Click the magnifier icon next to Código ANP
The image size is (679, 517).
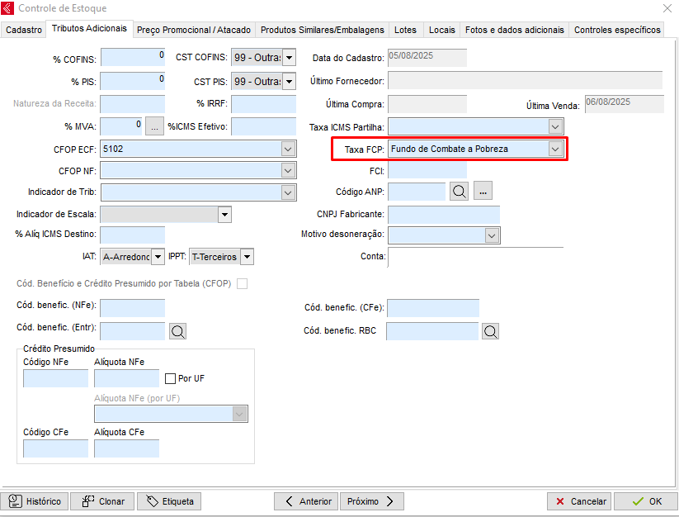460,192
